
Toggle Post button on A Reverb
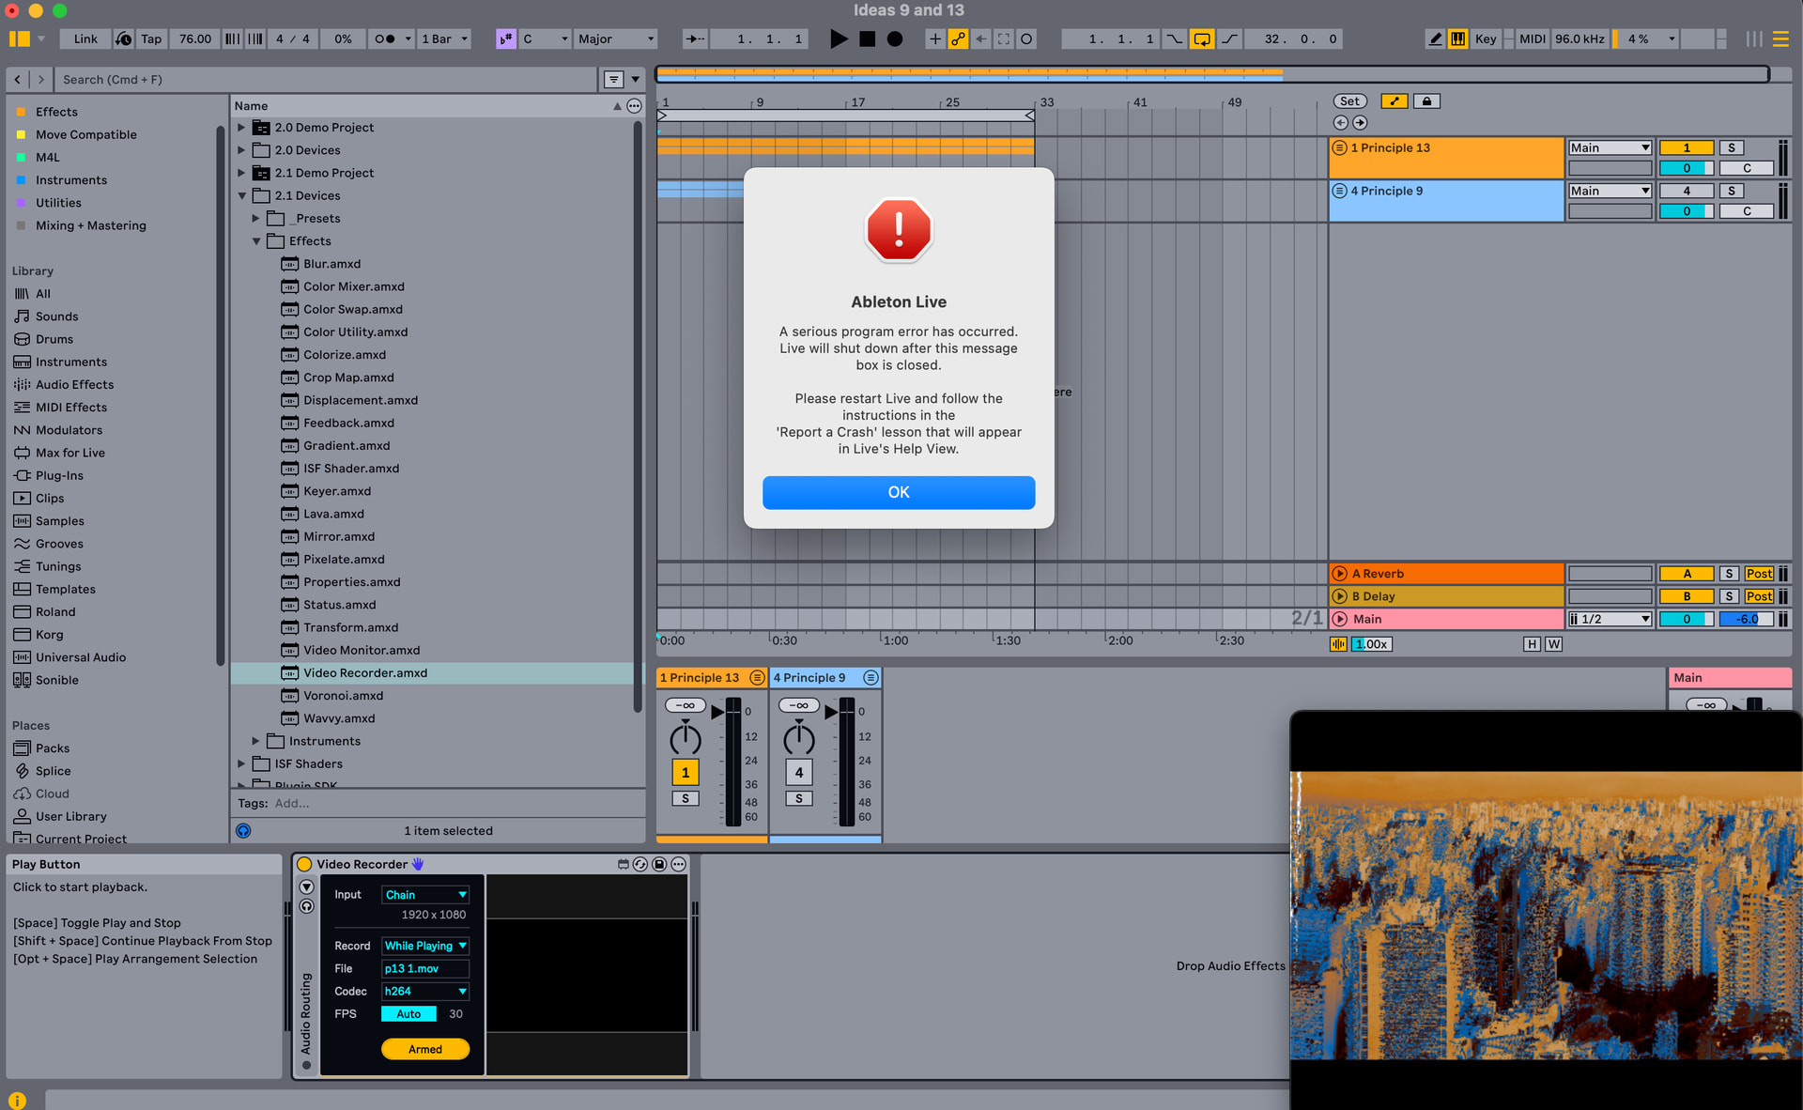(x=1759, y=574)
